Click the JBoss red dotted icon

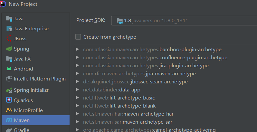click(9, 39)
